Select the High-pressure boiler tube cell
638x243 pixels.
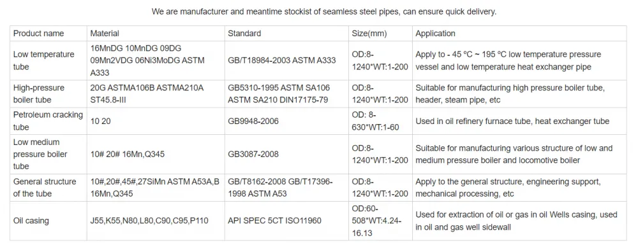coord(48,94)
